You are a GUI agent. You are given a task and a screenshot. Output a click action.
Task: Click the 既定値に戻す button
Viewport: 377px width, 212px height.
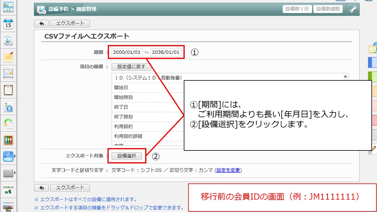(131, 67)
